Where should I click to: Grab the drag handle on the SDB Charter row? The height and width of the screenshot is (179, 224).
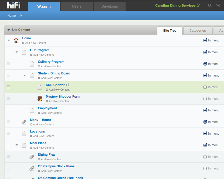tap(8, 87)
